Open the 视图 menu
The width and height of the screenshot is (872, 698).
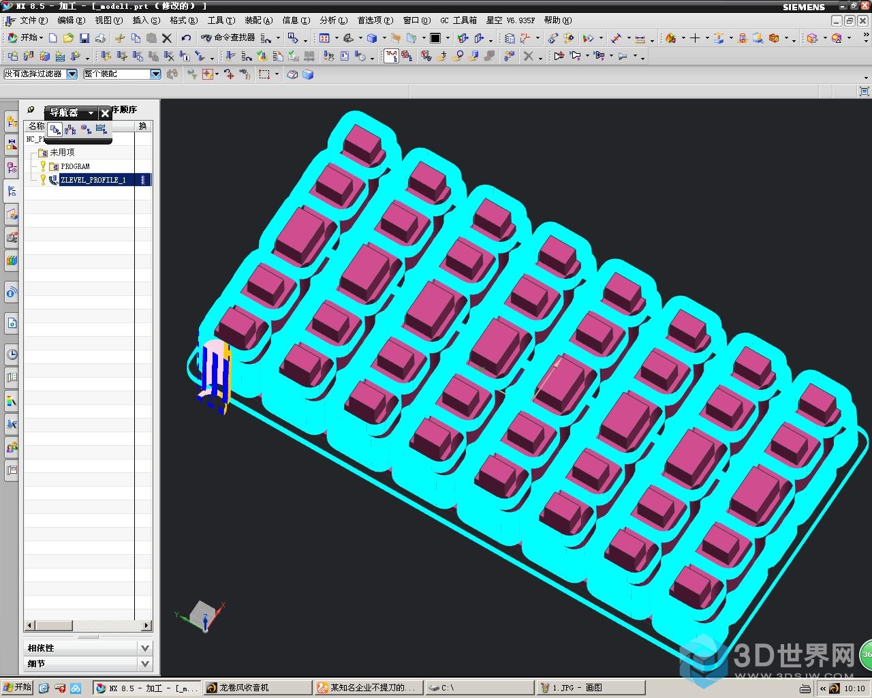tap(109, 20)
